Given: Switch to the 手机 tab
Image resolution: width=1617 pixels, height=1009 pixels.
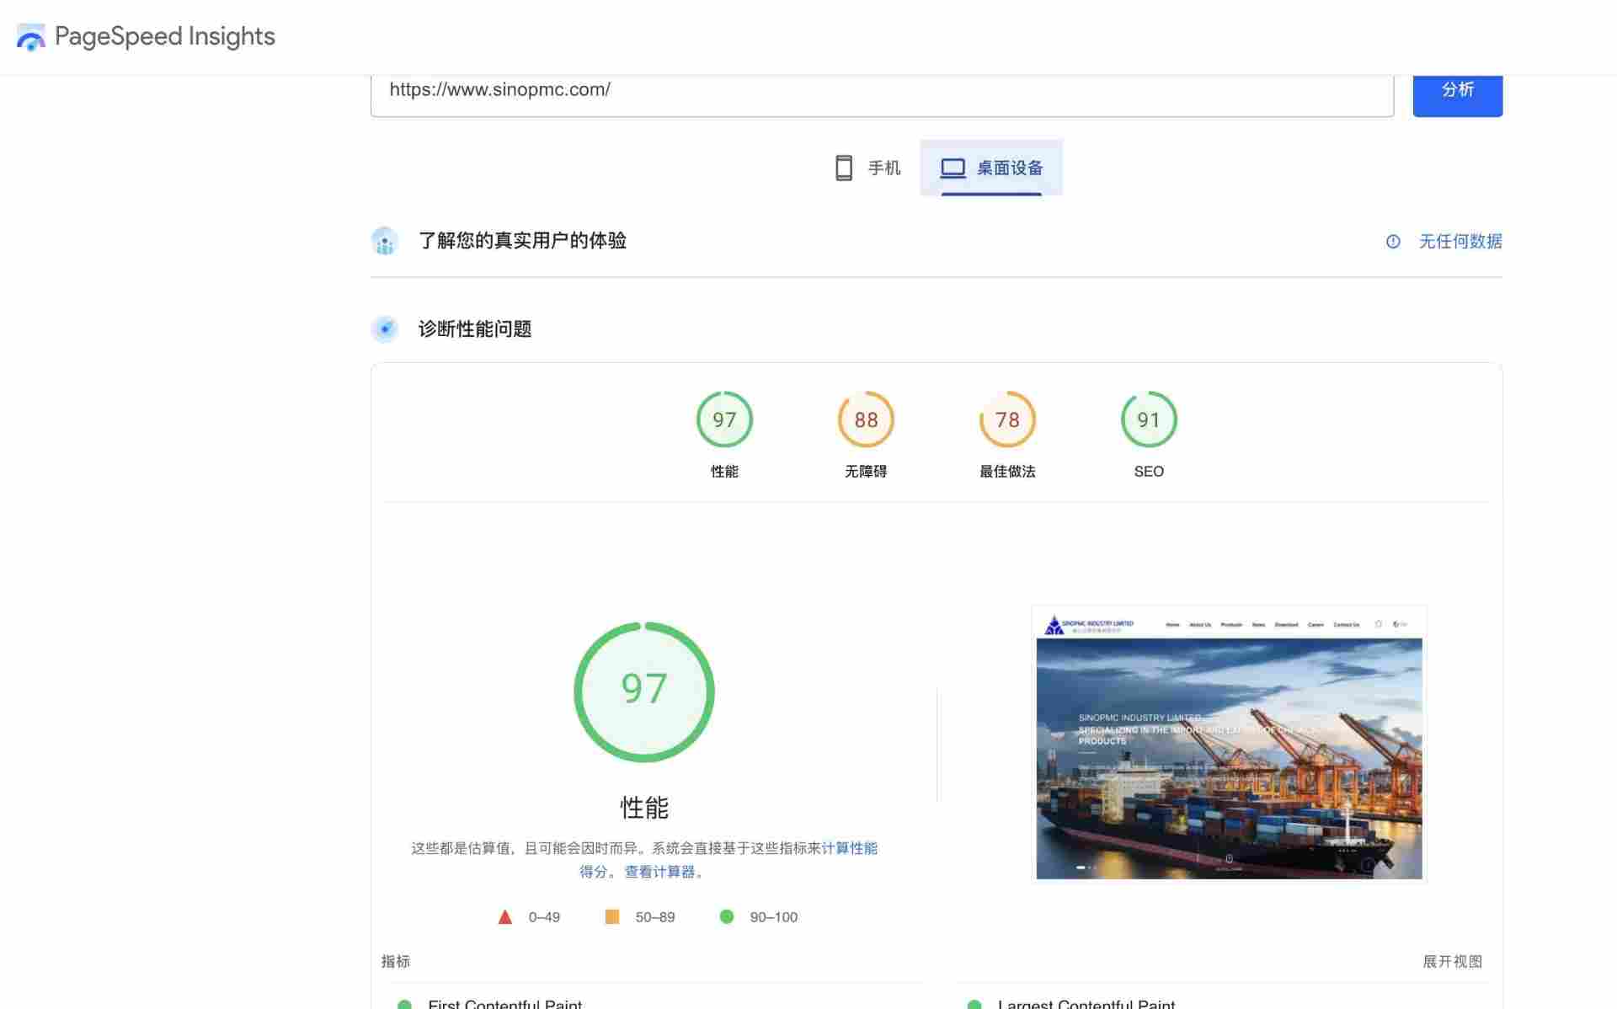Looking at the screenshot, I should (867, 168).
